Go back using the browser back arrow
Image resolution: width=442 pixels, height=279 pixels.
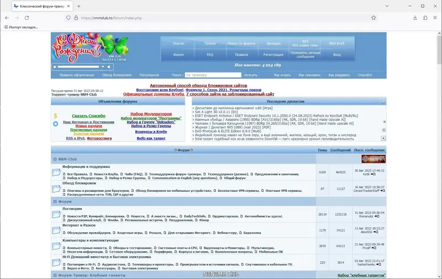click(7, 18)
